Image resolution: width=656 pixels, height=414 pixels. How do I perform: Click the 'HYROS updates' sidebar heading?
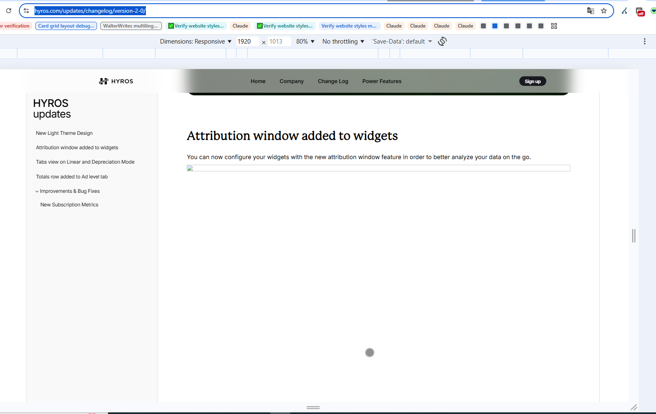(52, 109)
